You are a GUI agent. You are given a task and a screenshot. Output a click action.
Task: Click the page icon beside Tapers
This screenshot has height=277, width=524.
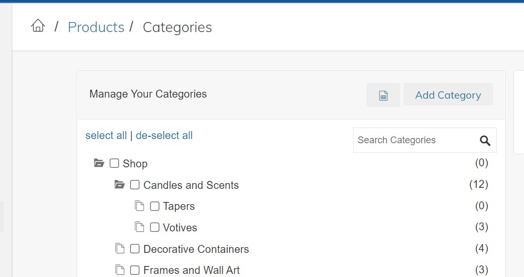140,206
